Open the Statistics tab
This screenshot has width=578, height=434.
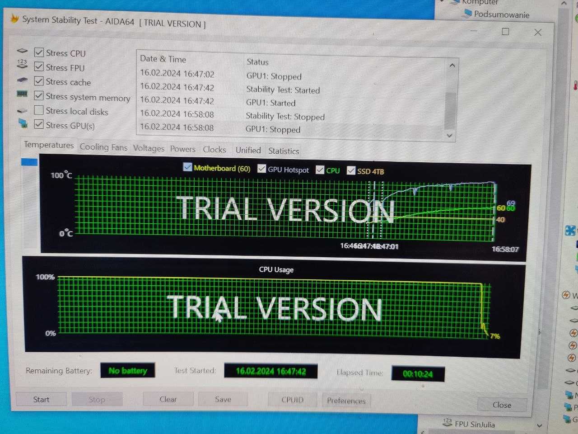point(284,151)
